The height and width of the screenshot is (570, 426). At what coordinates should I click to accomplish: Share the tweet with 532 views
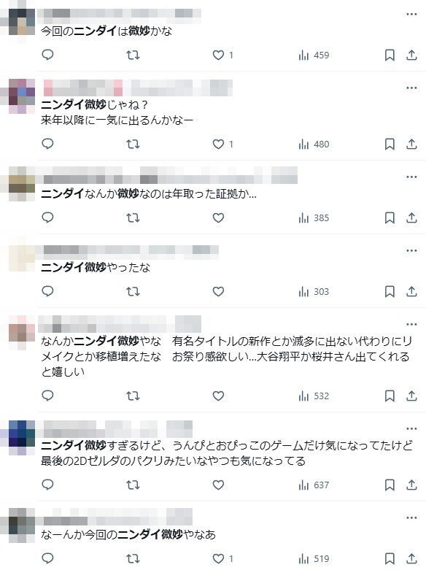pyautogui.click(x=411, y=396)
